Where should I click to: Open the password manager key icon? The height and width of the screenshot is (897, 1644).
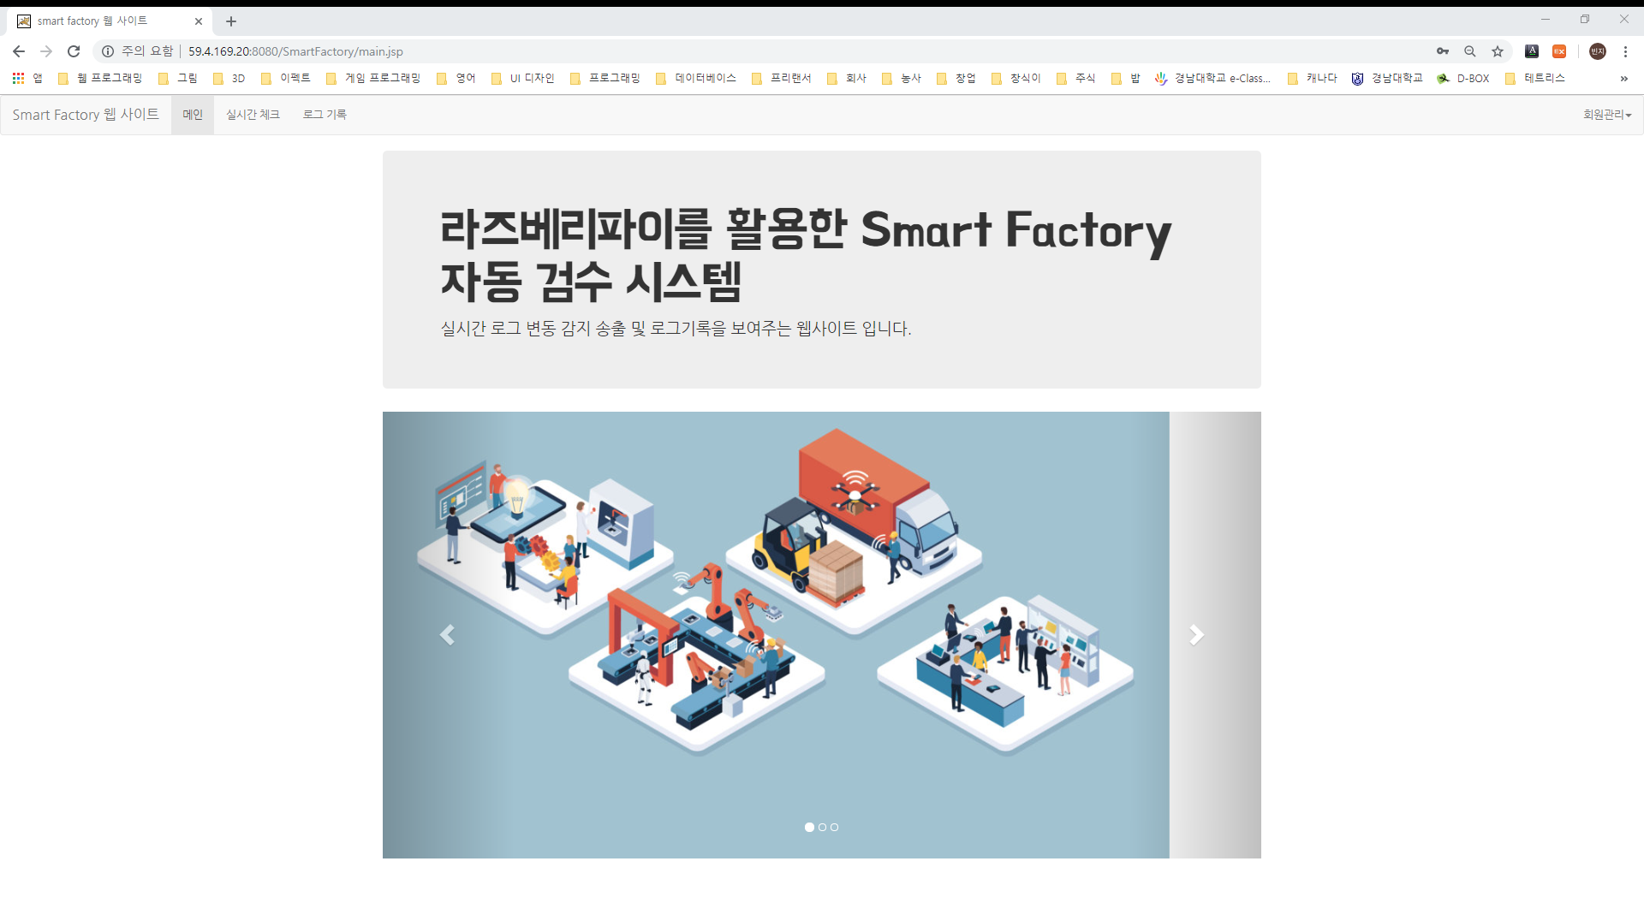pyautogui.click(x=1442, y=51)
